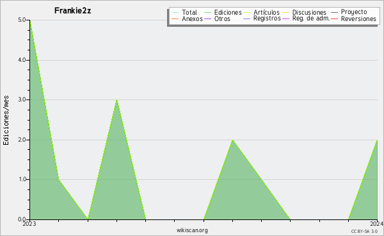Viewport: 384px width, 236px height.
Task: Click the first 2.0 peak mid-chart
Action: tap(232, 140)
